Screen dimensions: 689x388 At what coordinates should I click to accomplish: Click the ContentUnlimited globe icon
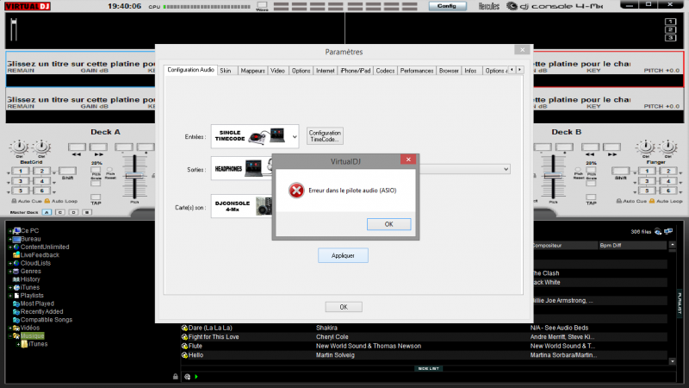(16, 247)
